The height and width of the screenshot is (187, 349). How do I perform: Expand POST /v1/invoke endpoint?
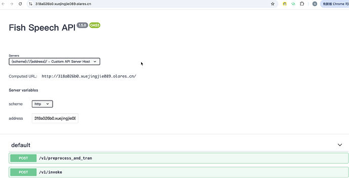pyautogui.click(x=179, y=172)
